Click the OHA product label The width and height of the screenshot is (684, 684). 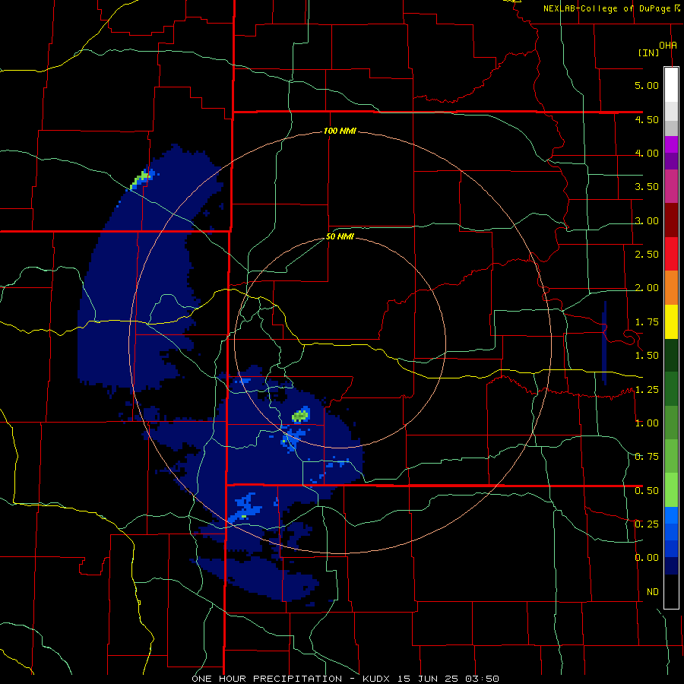(x=668, y=46)
